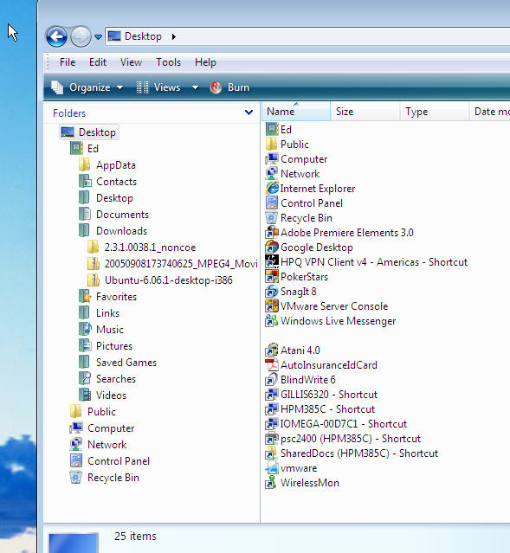Open the Views dropdown arrow

click(195, 87)
